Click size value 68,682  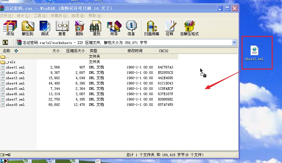pyautogui.click(x=54, y=105)
